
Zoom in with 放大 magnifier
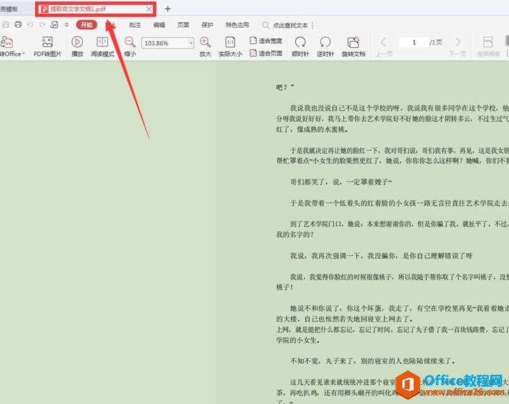(205, 47)
